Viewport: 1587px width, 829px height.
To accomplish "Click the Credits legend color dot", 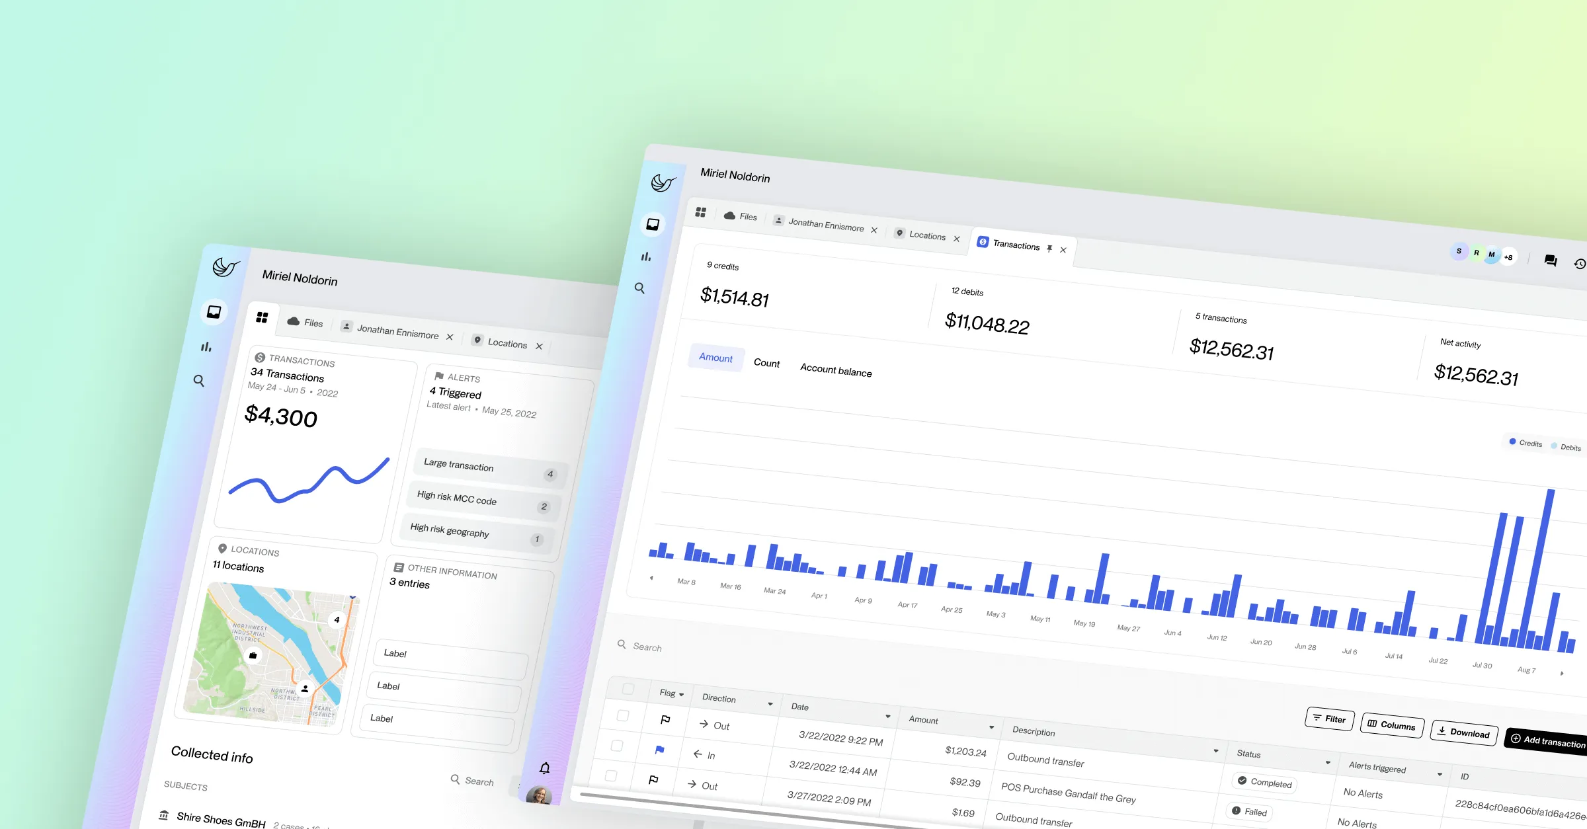I will tap(1512, 442).
